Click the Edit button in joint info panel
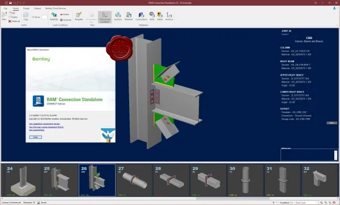340x205 pixels. (x=331, y=123)
